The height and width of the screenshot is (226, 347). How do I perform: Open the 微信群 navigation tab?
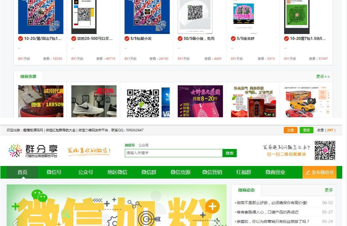pos(149,172)
